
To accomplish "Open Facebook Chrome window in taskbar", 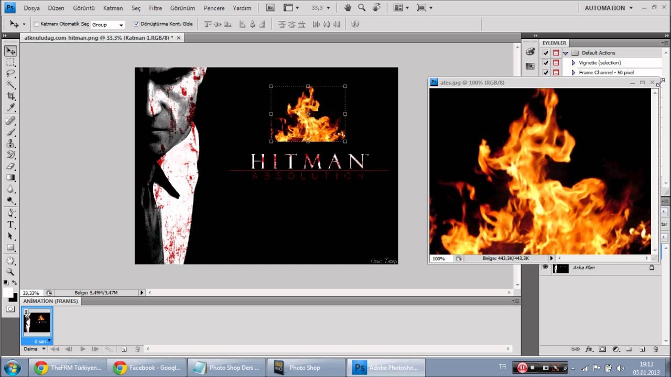I will point(147,368).
